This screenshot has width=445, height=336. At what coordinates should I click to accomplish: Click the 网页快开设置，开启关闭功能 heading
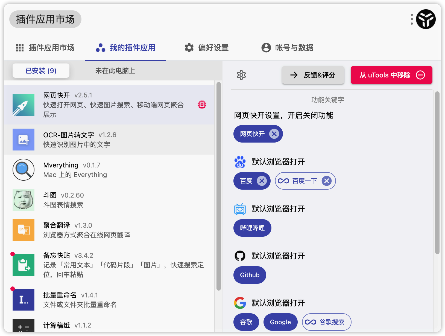(284, 115)
